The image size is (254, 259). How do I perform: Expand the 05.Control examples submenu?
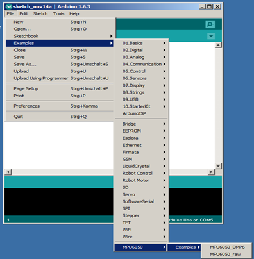point(141,71)
